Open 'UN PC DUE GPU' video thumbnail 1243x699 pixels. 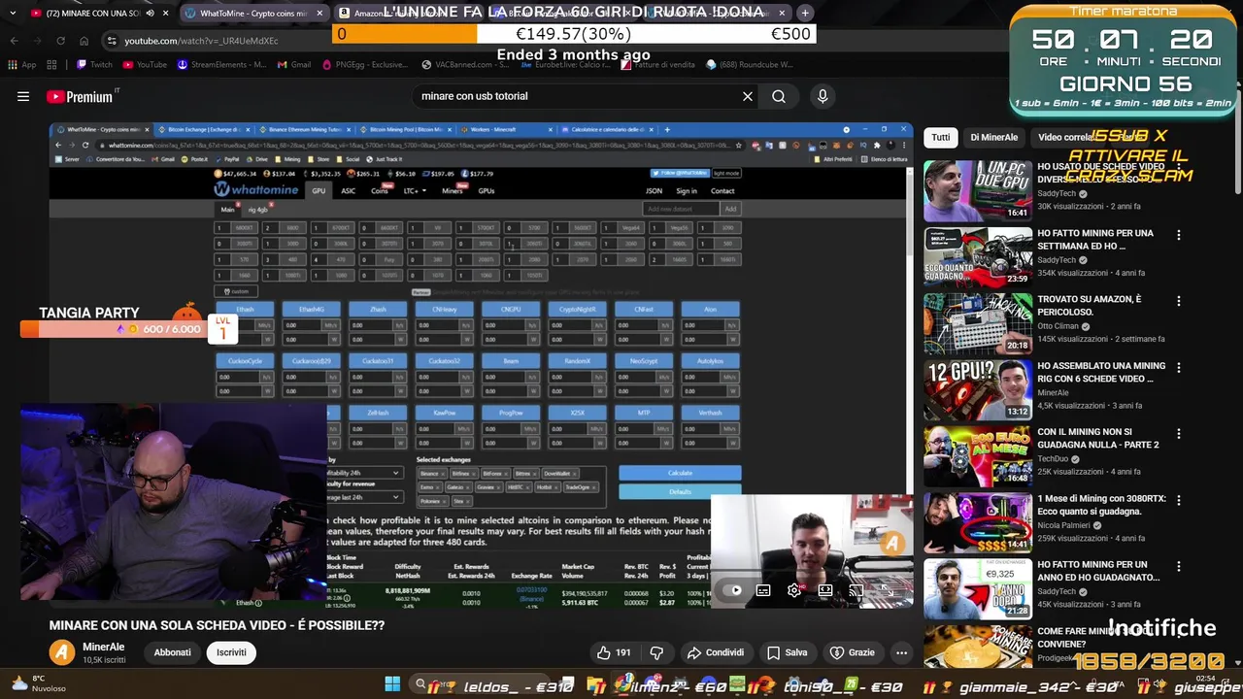pyautogui.click(x=977, y=190)
